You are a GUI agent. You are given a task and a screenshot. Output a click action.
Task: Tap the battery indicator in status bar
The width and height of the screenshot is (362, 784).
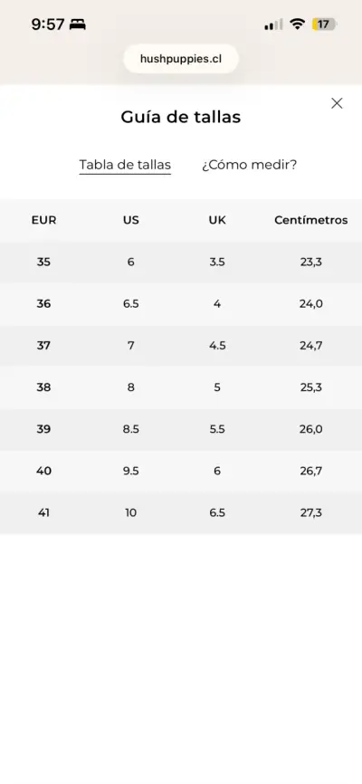point(325,24)
